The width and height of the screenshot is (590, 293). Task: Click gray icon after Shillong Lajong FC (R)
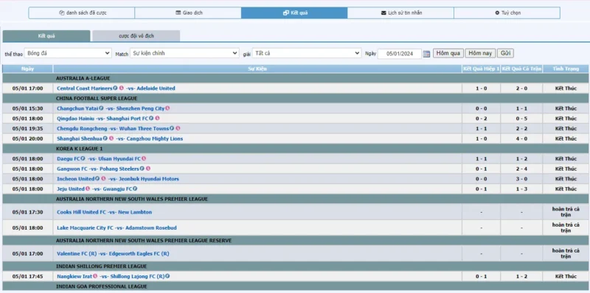click(167, 276)
